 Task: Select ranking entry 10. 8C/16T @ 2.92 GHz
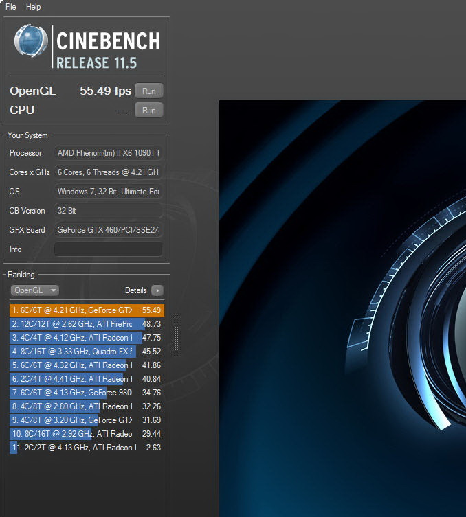point(87,434)
